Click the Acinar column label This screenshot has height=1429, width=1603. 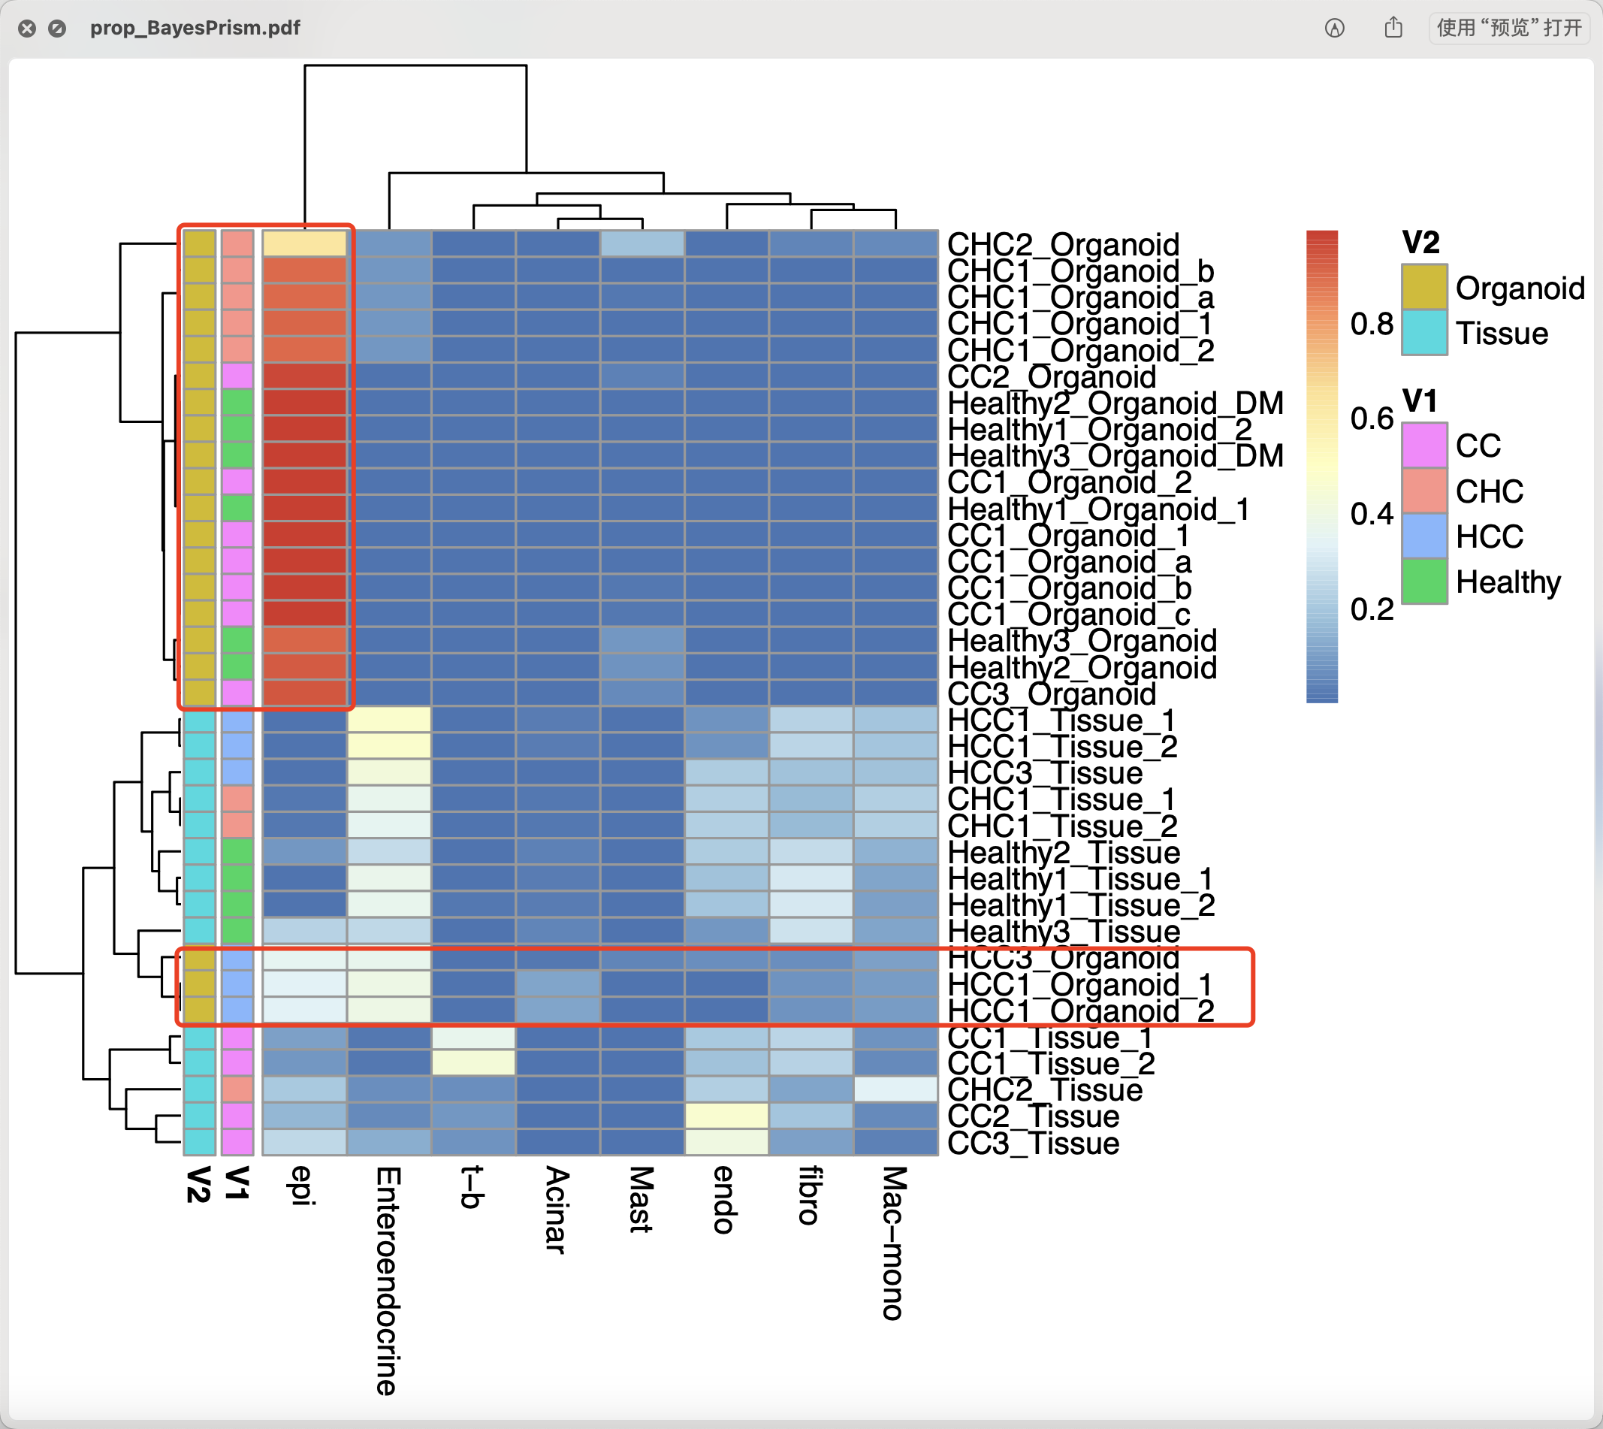coord(557,1210)
